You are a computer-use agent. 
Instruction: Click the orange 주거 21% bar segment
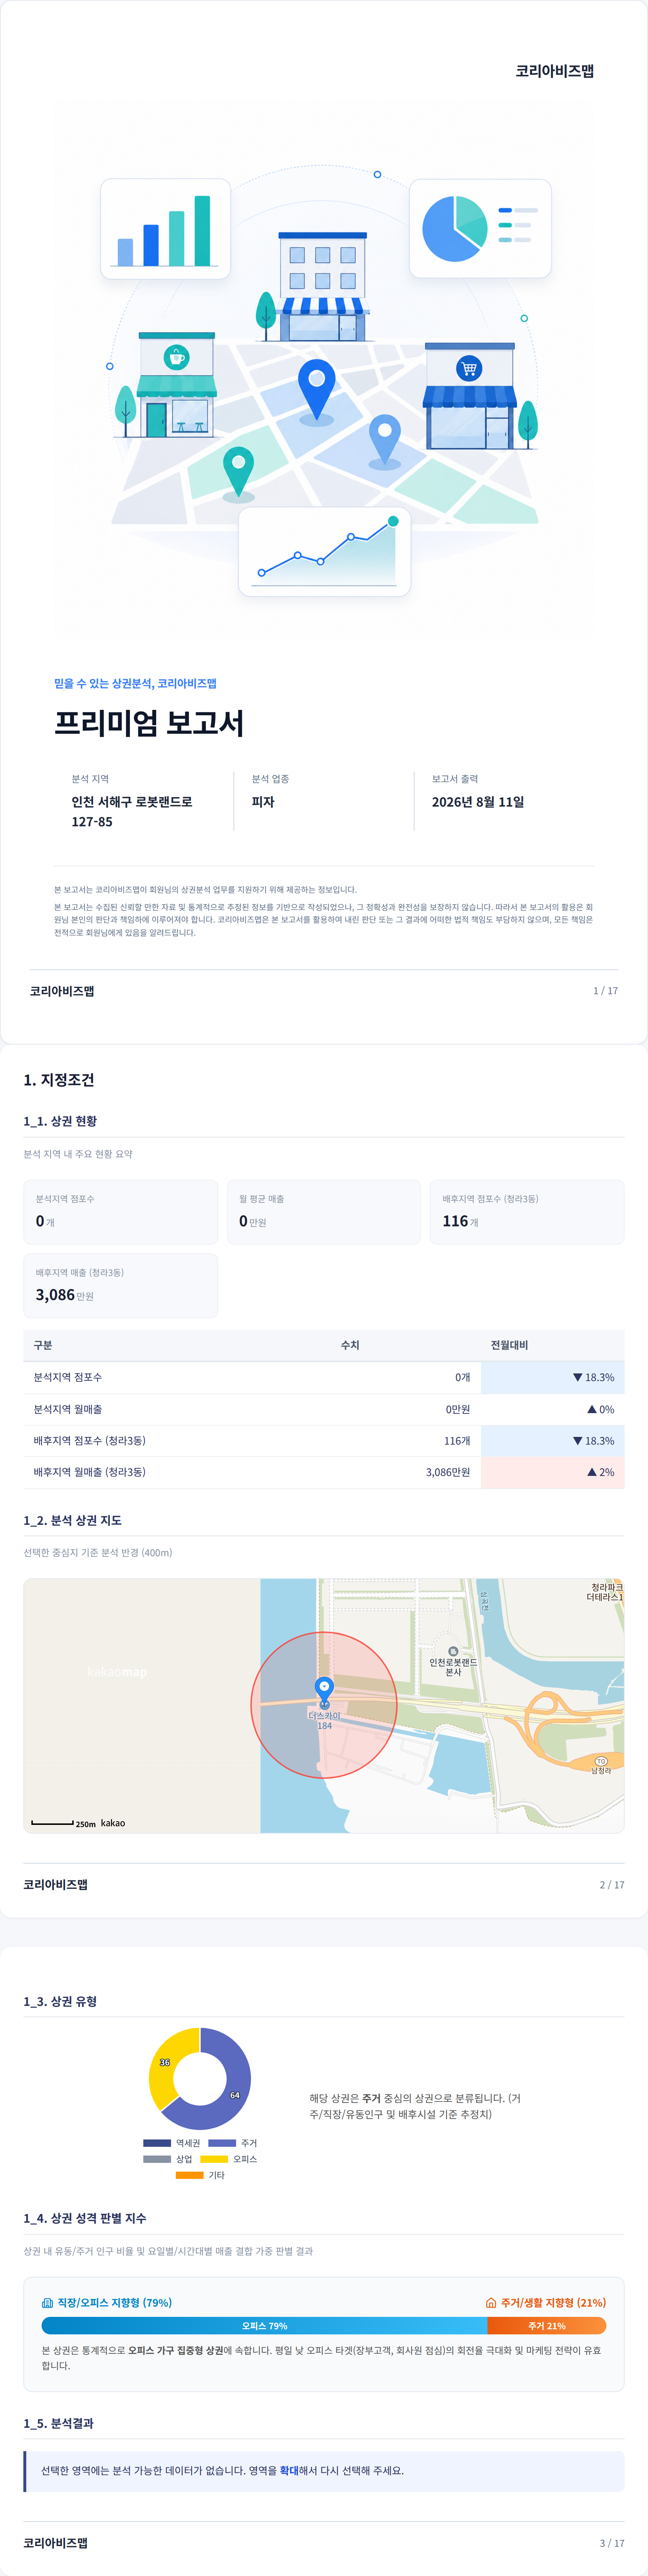click(547, 2326)
